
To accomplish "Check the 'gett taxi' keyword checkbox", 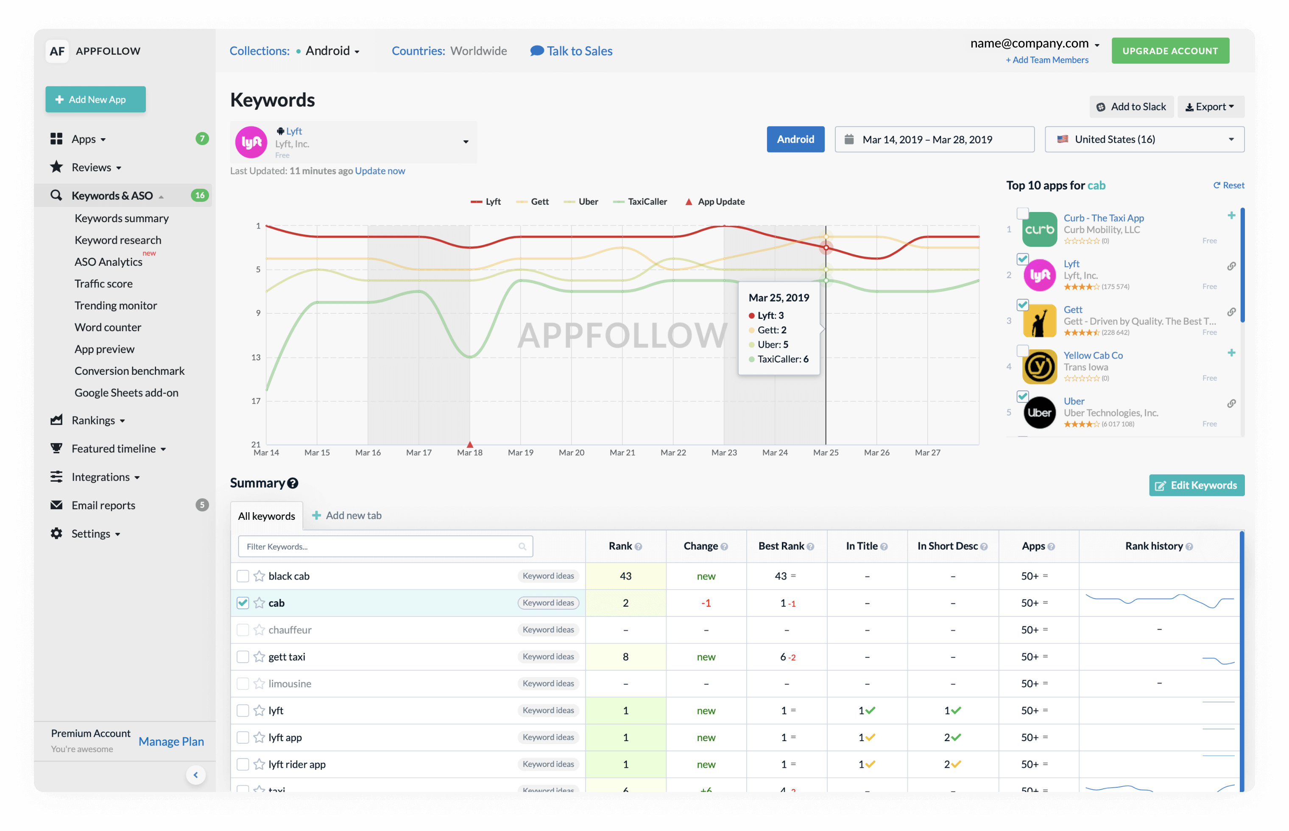I will 243,657.
